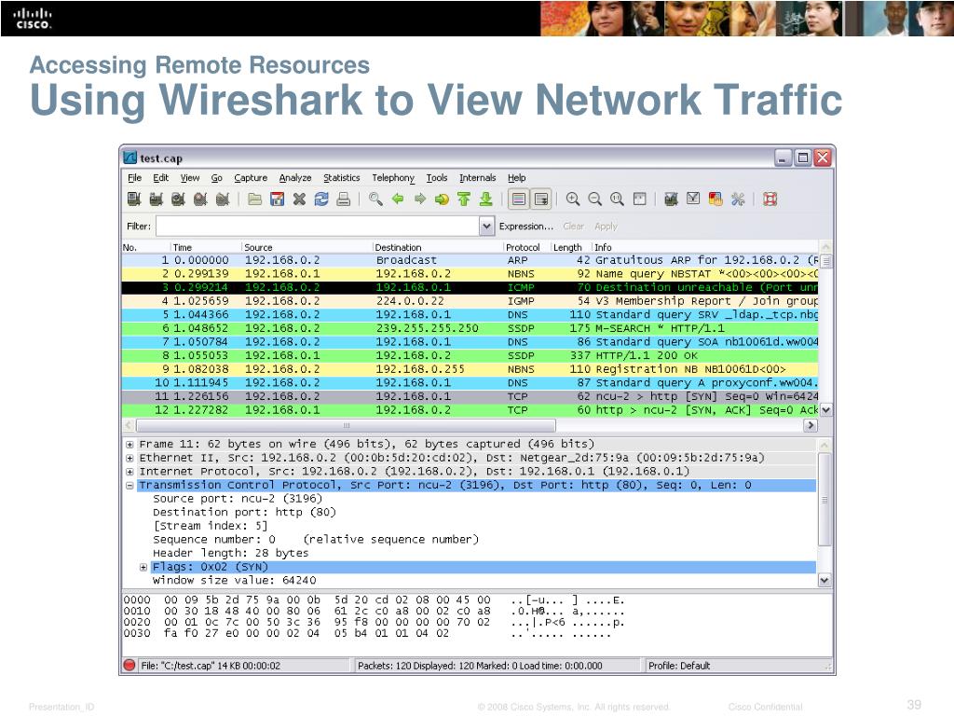Save the capture file with disk icon

[x=278, y=200]
